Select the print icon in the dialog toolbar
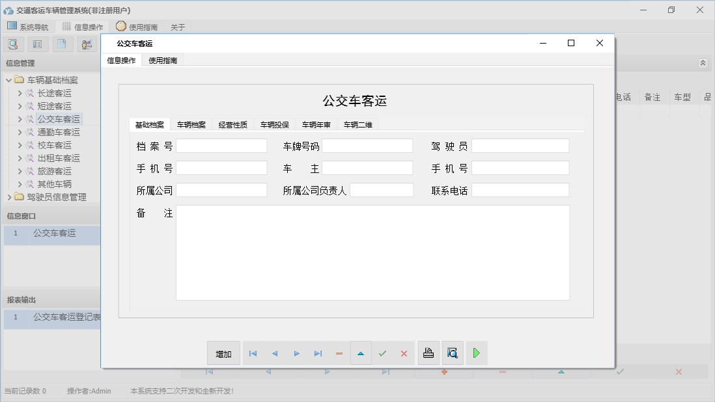 pyautogui.click(x=428, y=353)
